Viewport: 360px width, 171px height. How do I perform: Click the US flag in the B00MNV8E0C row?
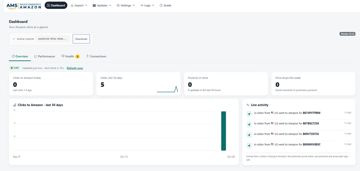tap(273, 145)
